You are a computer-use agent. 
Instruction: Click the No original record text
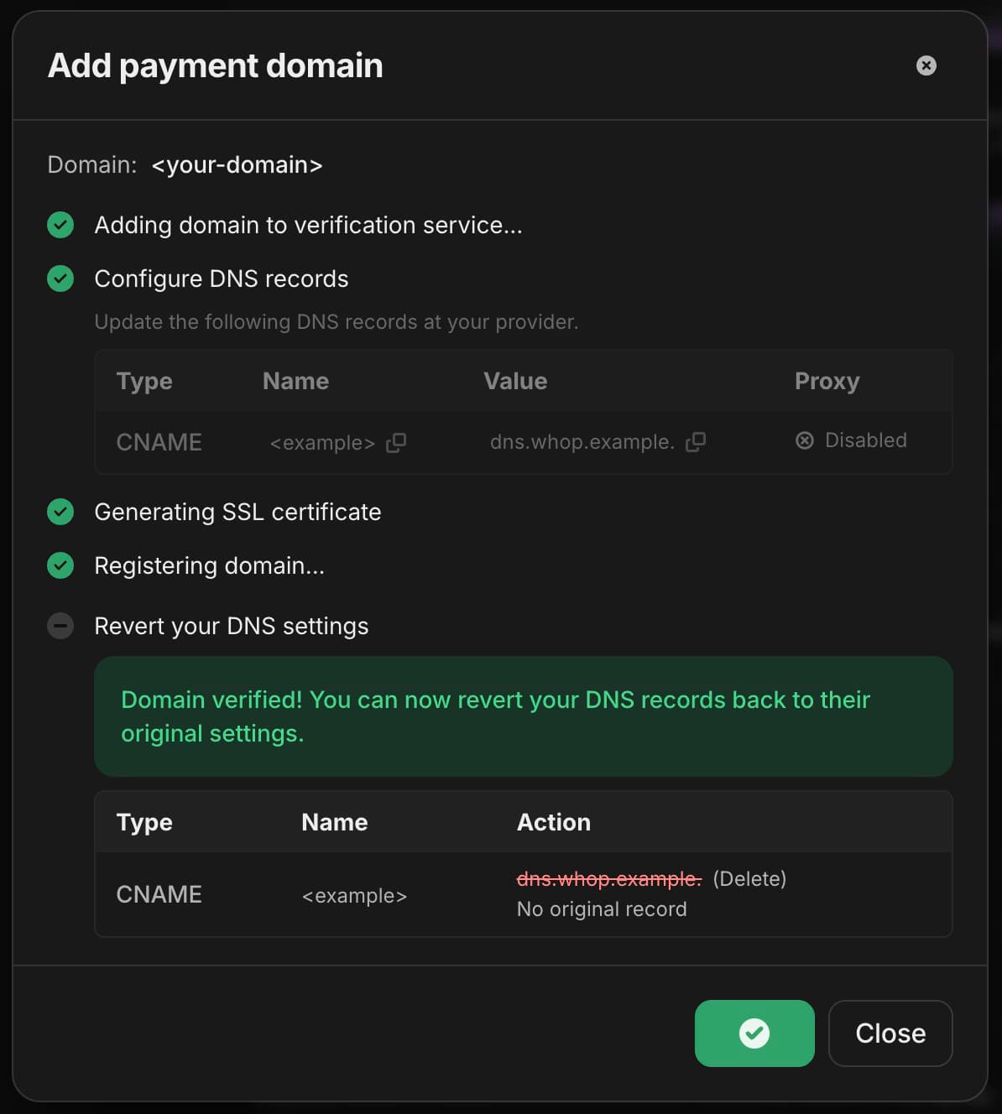click(602, 909)
